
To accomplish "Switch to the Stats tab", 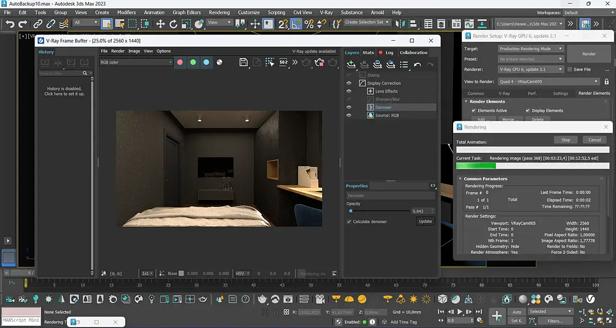I will [368, 52].
